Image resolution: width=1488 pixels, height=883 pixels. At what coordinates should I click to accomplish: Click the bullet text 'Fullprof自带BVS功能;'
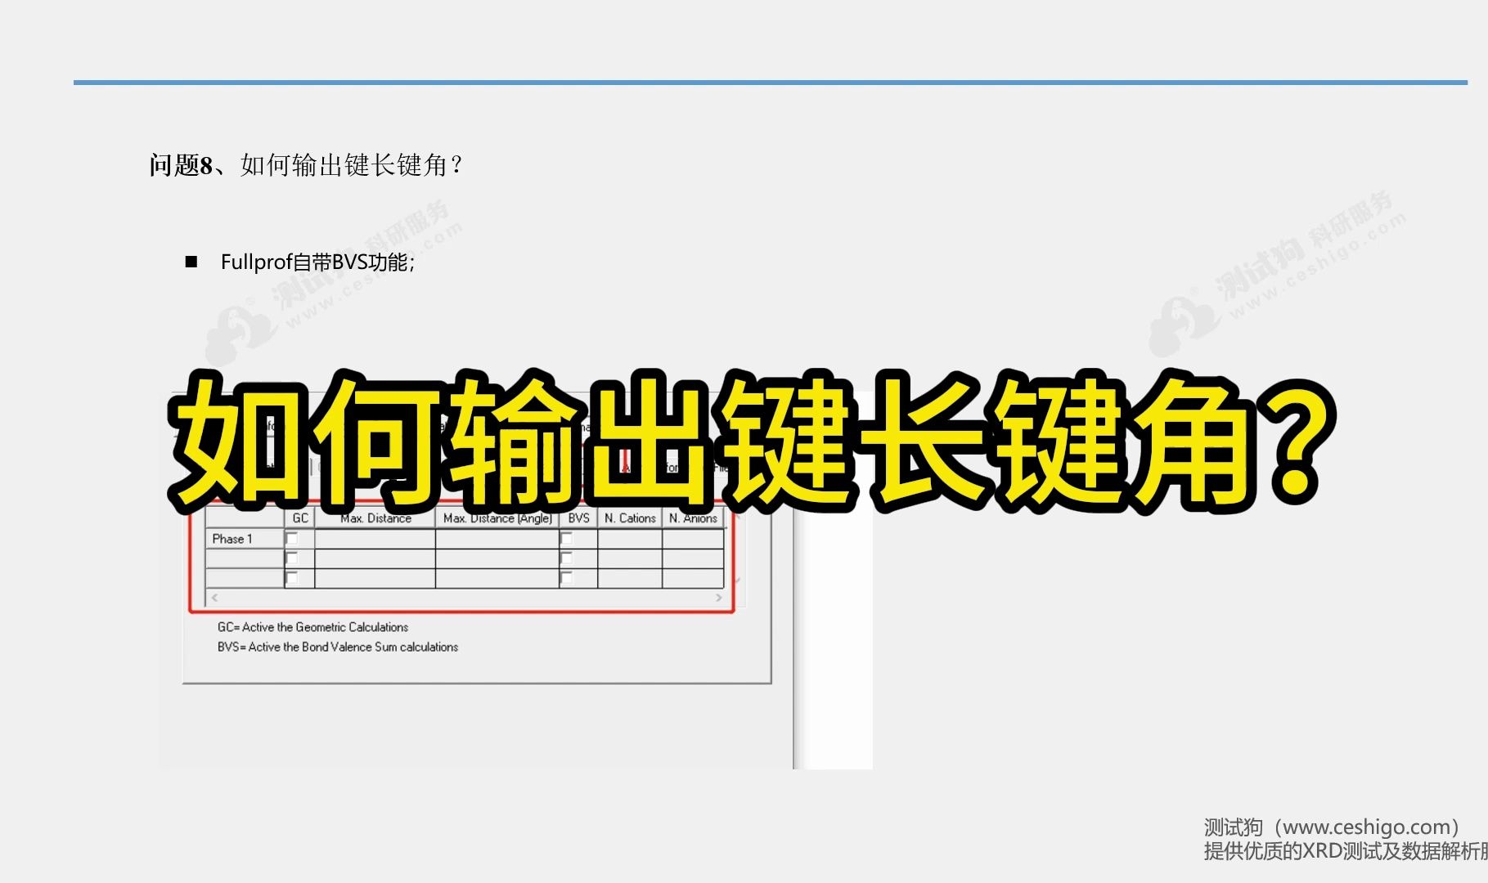click(317, 262)
